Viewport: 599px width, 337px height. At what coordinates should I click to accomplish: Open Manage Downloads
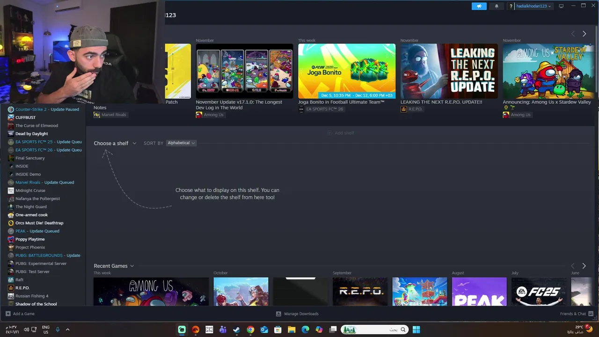pyautogui.click(x=297, y=314)
